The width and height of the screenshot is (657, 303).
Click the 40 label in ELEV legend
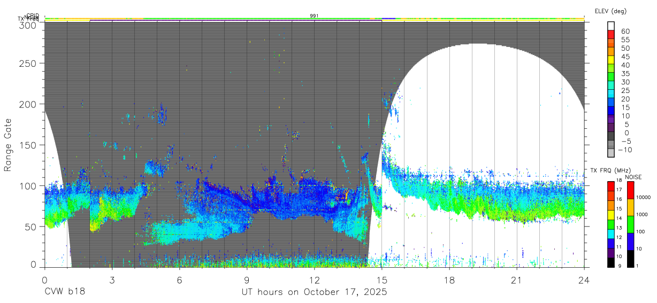[x=625, y=65]
